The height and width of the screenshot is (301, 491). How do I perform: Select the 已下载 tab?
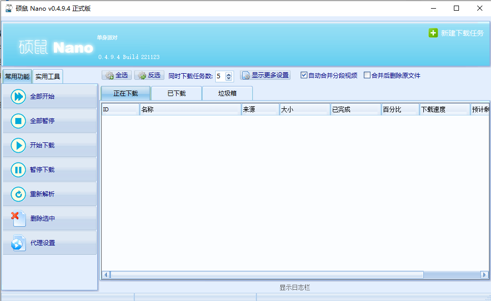(177, 93)
